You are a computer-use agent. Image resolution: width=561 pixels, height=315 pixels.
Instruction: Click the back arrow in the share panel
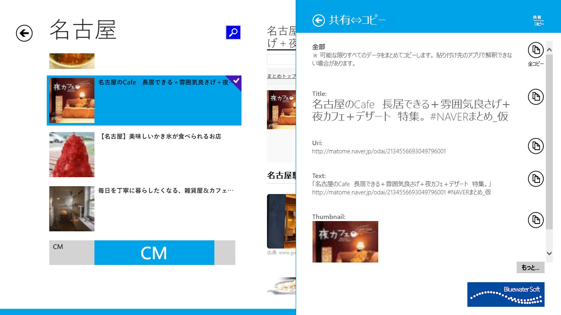pos(318,20)
